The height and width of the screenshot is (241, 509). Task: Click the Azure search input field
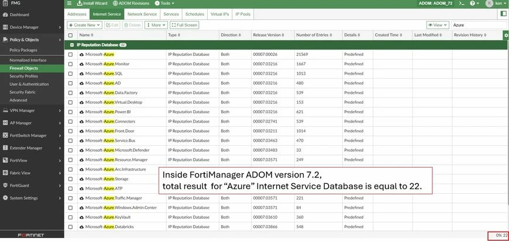(479, 25)
